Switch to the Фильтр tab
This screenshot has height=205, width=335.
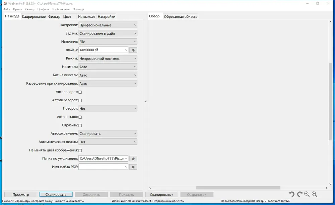[54, 17]
